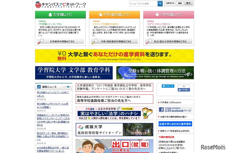Open the 大学探しナビ tab
Screen dimensions: 229x153
click(x=60, y=15)
